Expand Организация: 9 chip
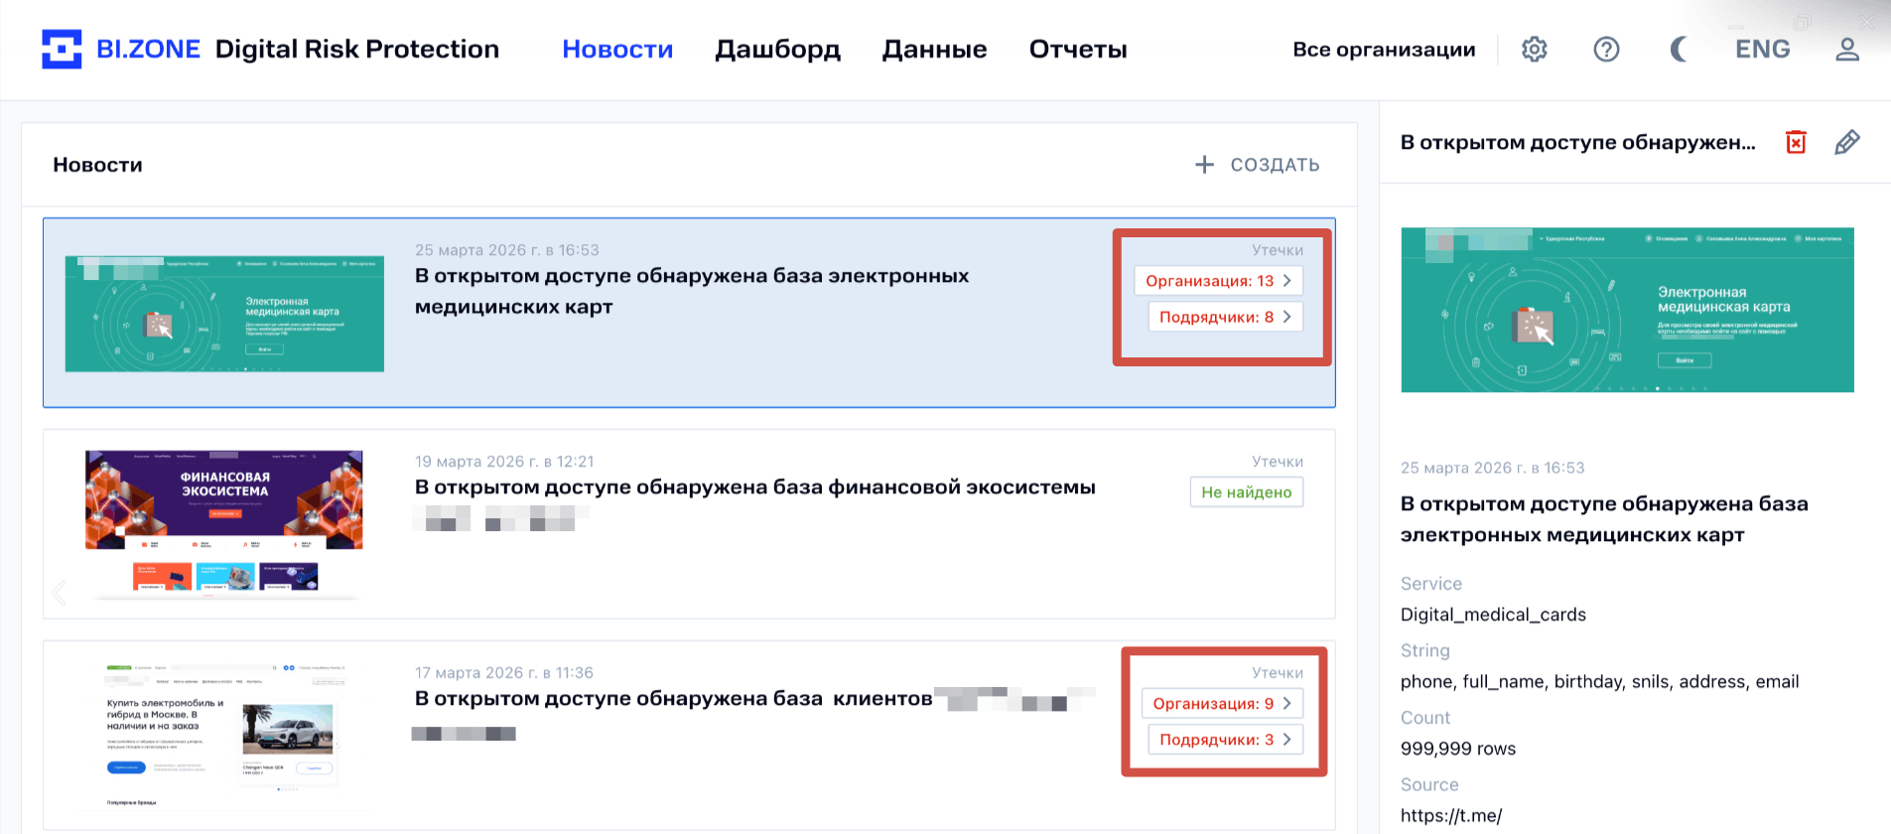The height and width of the screenshot is (834, 1891). (1222, 704)
